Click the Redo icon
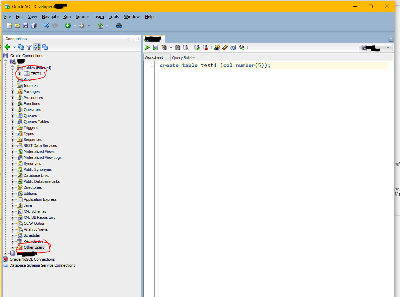 pos(55,25)
